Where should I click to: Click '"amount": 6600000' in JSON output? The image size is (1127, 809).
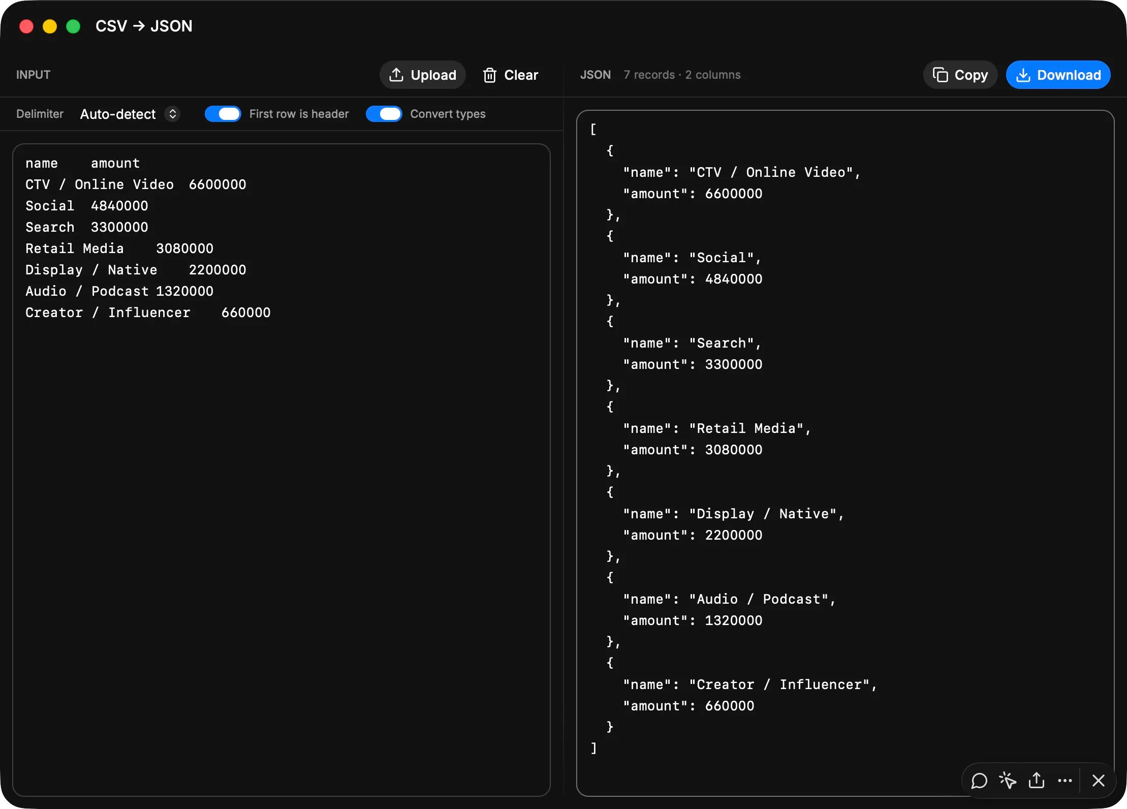(x=693, y=194)
